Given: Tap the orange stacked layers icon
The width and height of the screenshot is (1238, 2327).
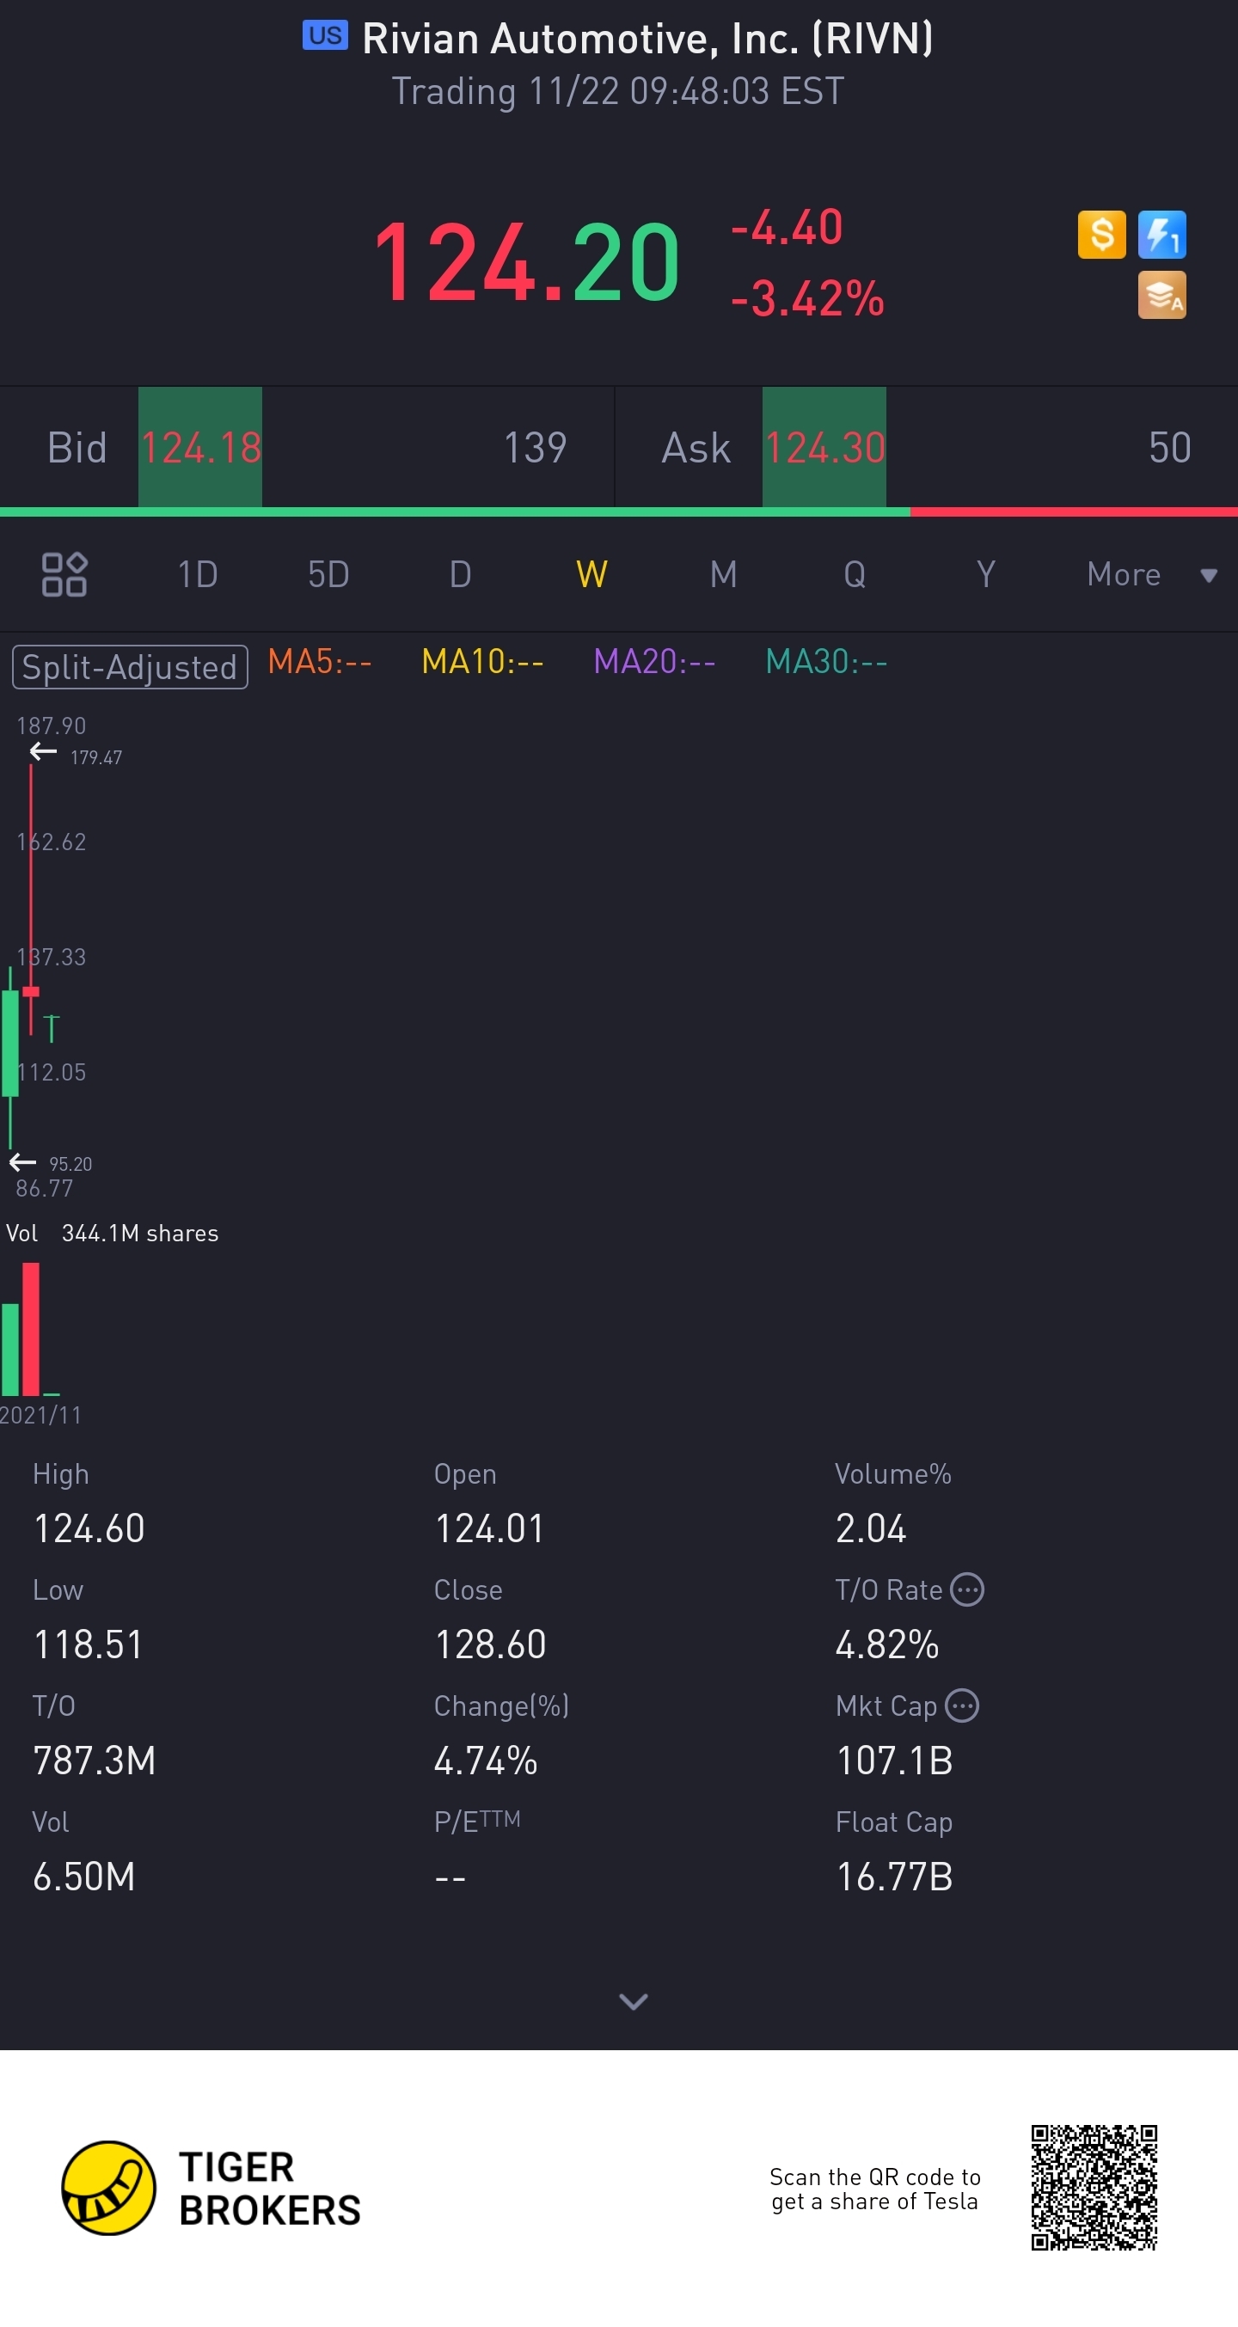Looking at the screenshot, I should point(1161,296).
